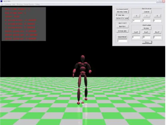Click the application icon in the title bar
This screenshot has width=166, height=125.
2,1
